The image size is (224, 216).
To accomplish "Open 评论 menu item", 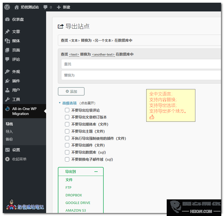I will point(16,59).
